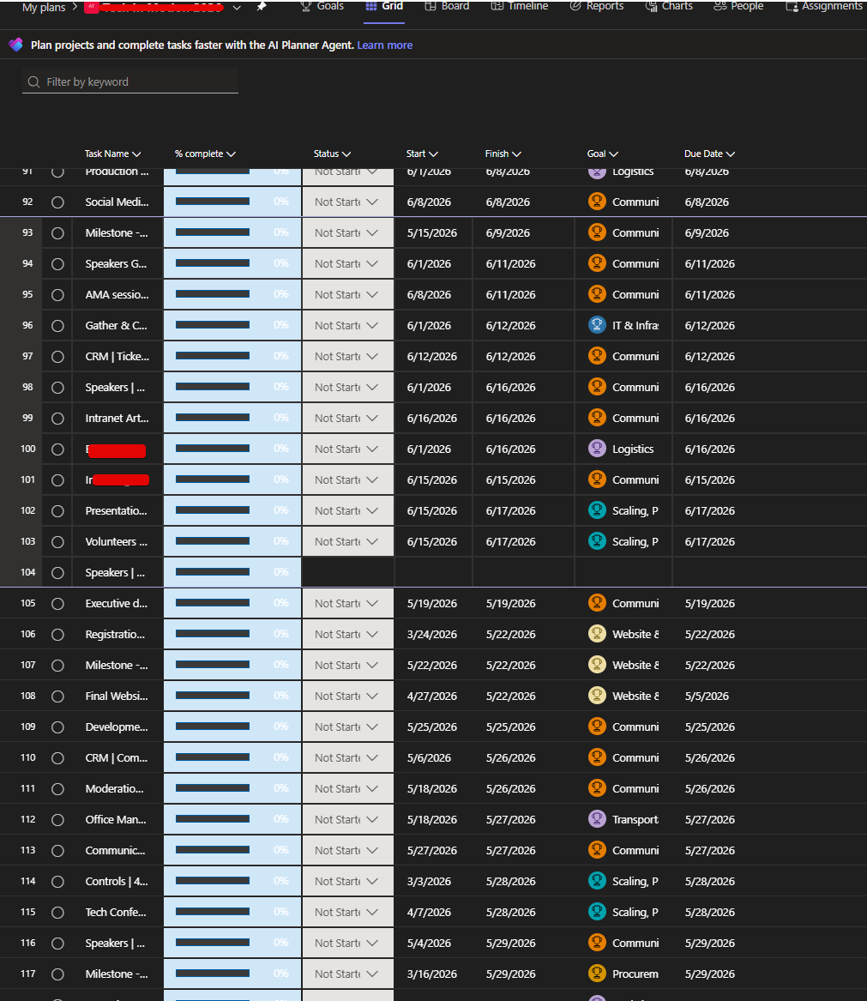The width and height of the screenshot is (867, 1001).
Task: Open the Task Name column header menu
Action: (x=112, y=154)
